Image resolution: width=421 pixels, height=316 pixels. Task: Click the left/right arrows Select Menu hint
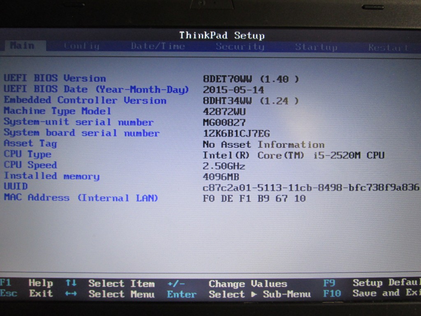pos(110,294)
